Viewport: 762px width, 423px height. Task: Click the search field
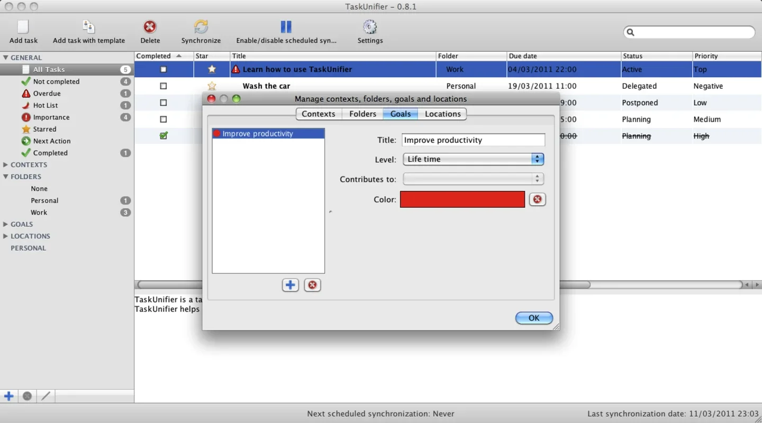click(689, 32)
